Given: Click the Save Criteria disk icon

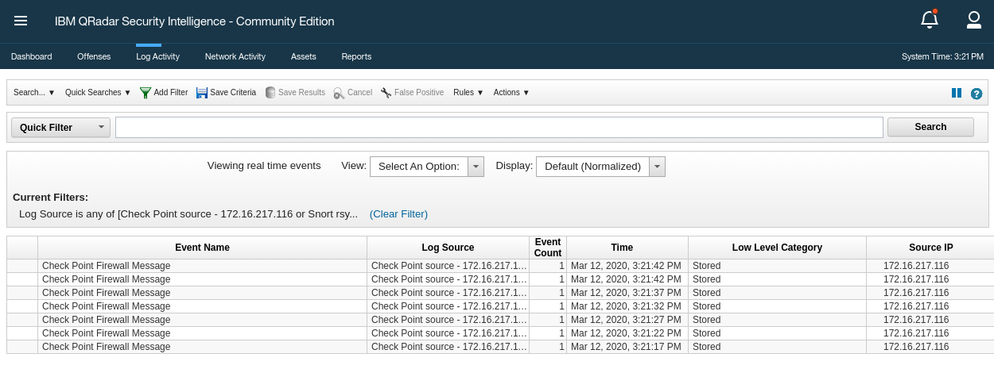Looking at the screenshot, I should (202, 93).
